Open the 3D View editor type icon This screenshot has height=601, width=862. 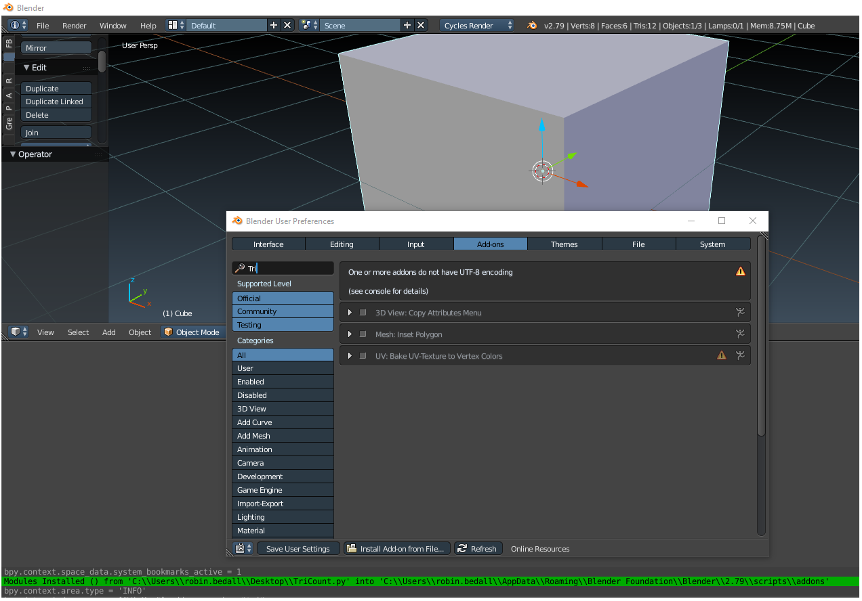pos(19,332)
